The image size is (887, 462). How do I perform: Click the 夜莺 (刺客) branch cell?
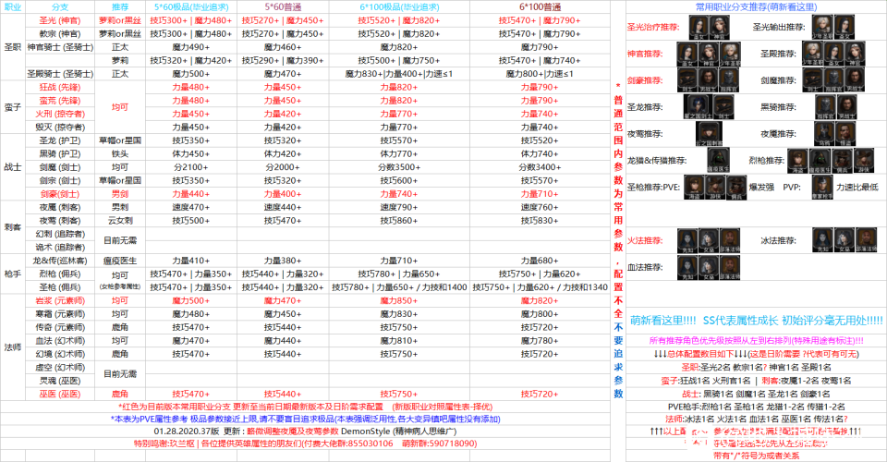coord(60,221)
